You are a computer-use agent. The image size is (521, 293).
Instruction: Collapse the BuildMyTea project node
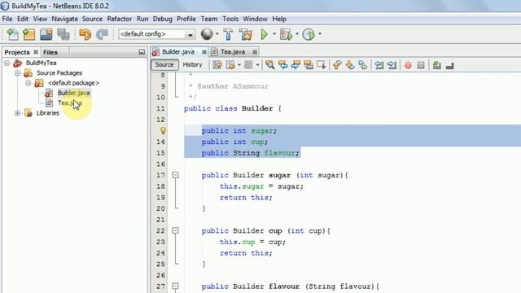[7, 63]
